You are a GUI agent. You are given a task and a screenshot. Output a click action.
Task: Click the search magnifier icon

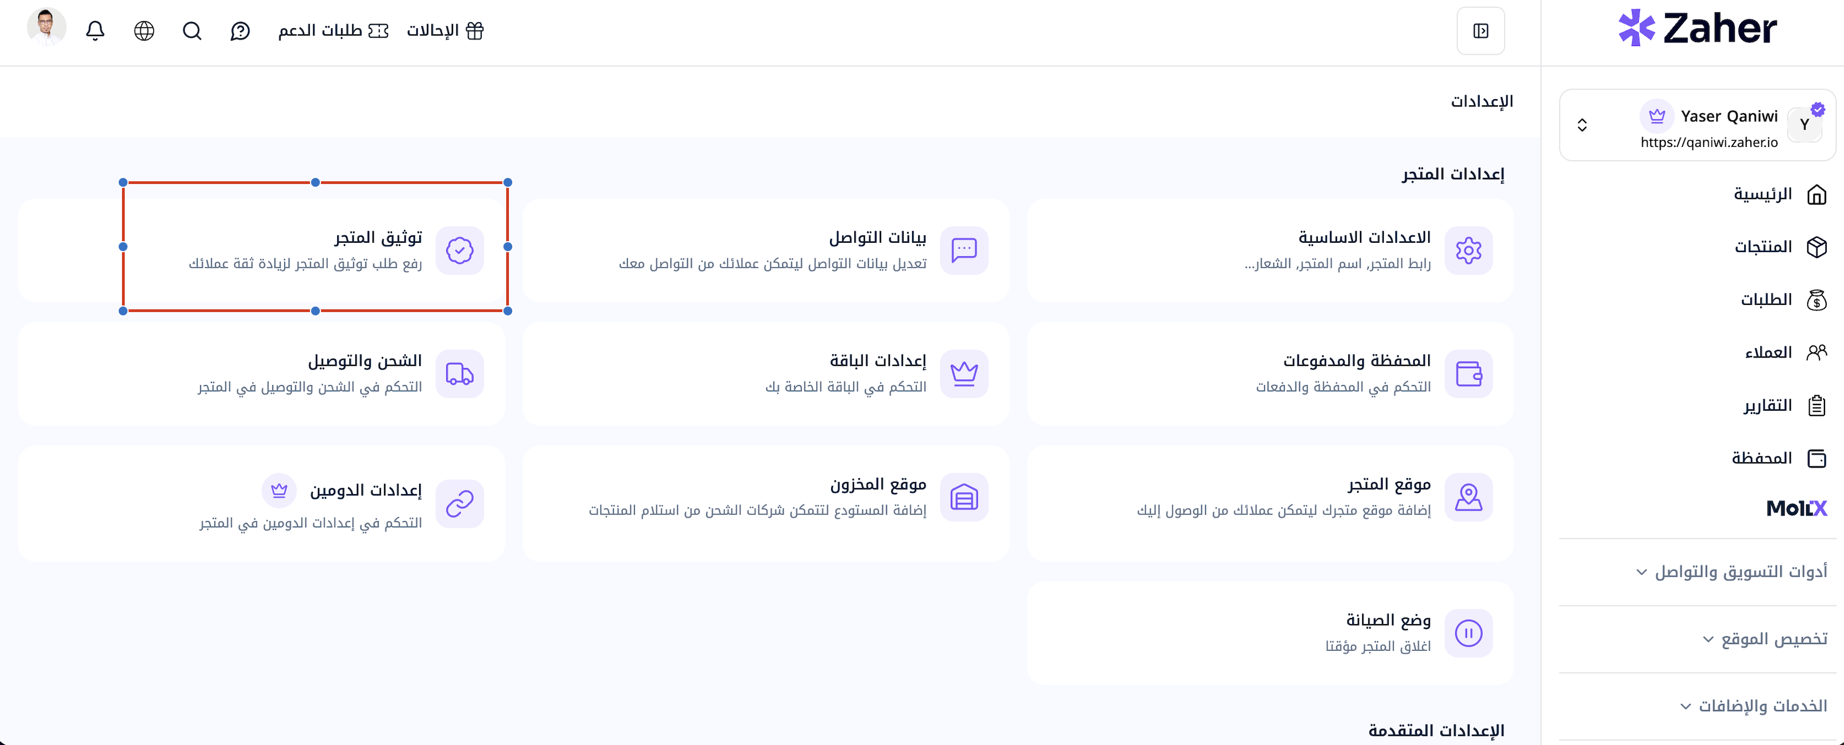point(192,31)
